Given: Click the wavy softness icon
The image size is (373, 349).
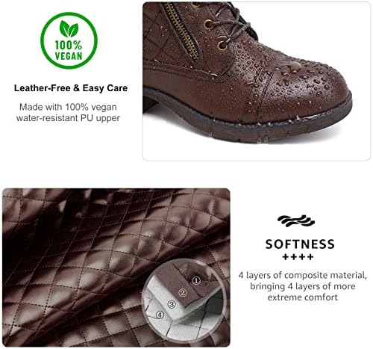Looking at the screenshot, I should 296,221.
